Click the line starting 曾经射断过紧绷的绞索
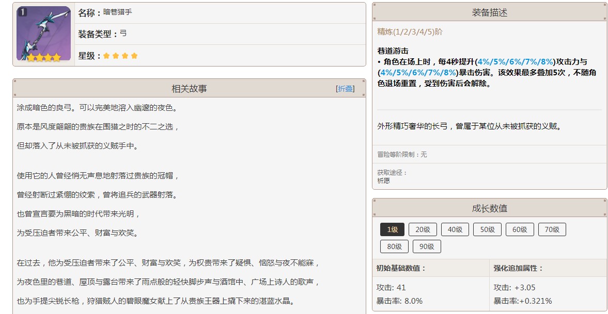Viewport: 608px width, 314px height. (x=97, y=195)
